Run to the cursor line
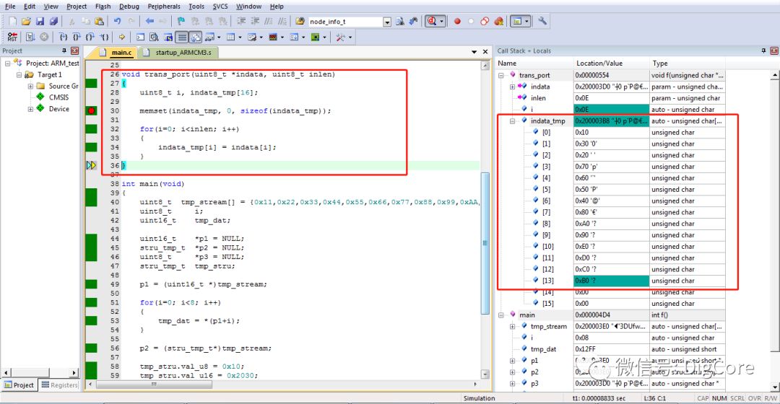Viewport: 780px width, 404px height. click(104, 38)
